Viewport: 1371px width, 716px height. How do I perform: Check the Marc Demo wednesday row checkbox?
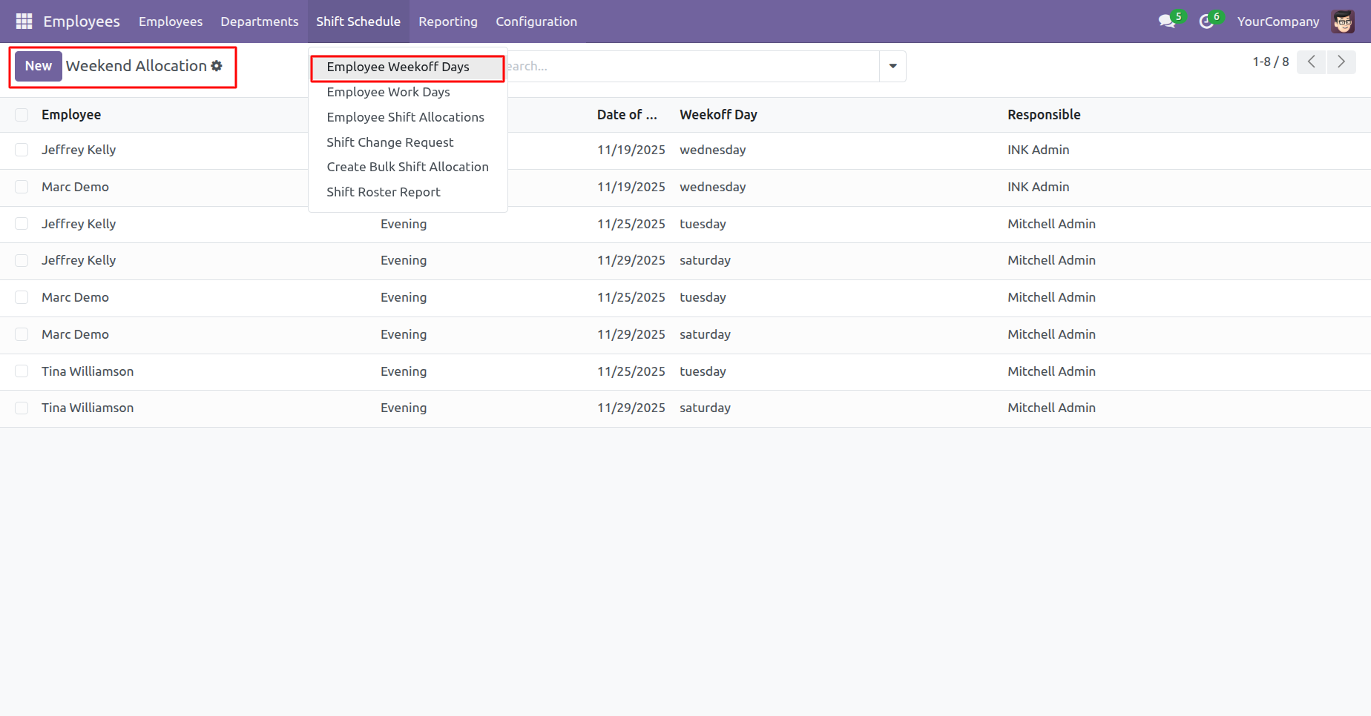pyautogui.click(x=22, y=187)
